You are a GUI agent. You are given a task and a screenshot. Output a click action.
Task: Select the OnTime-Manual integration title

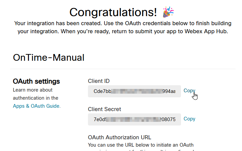point(49,58)
